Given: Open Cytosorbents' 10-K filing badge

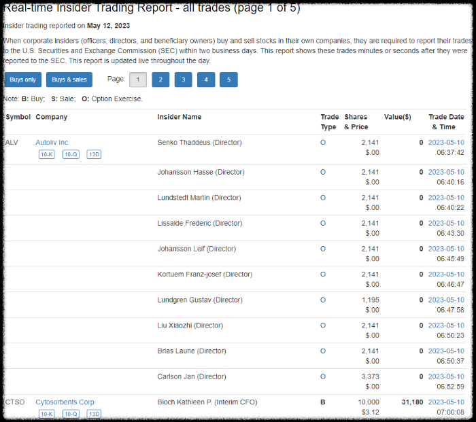Looking at the screenshot, I should click(x=47, y=414).
